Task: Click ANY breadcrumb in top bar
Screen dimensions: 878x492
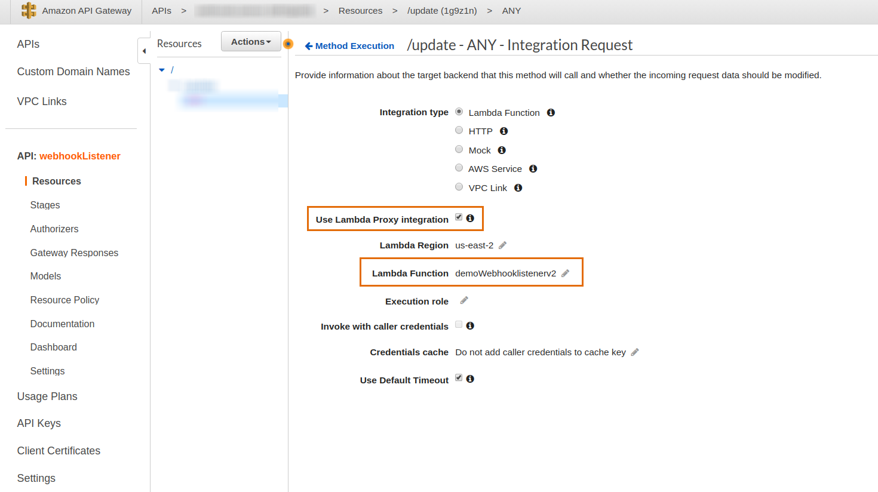Action: pos(511,11)
